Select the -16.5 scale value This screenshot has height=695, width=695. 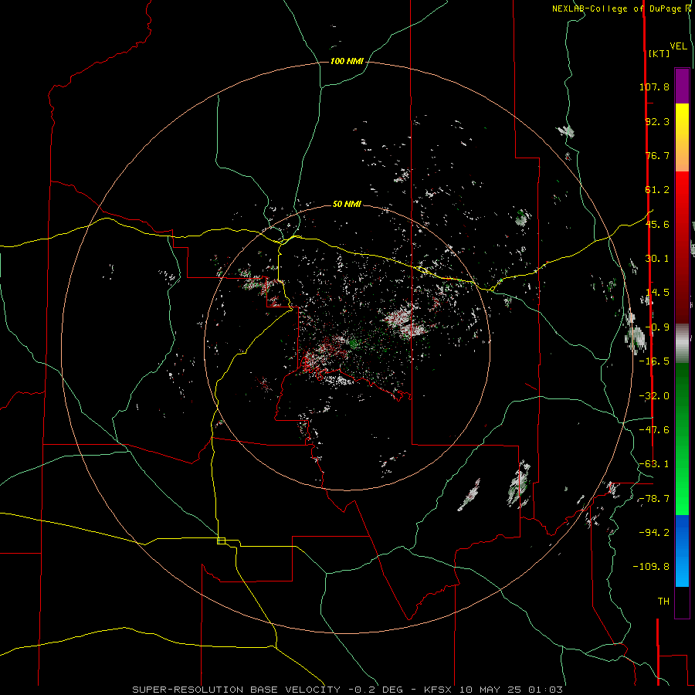coord(654,361)
